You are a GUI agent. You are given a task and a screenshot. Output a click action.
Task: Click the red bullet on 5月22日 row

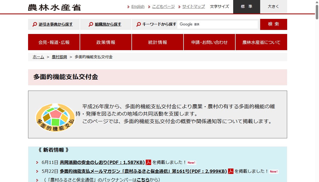coord(37,171)
